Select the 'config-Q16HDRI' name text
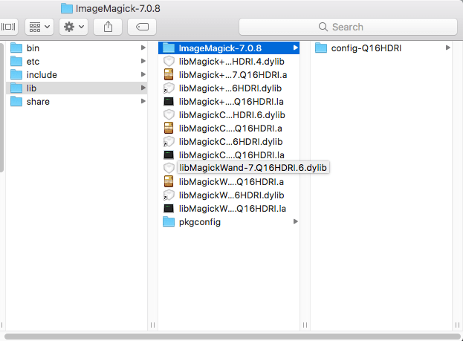The height and width of the screenshot is (341, 463). [366, 48]
